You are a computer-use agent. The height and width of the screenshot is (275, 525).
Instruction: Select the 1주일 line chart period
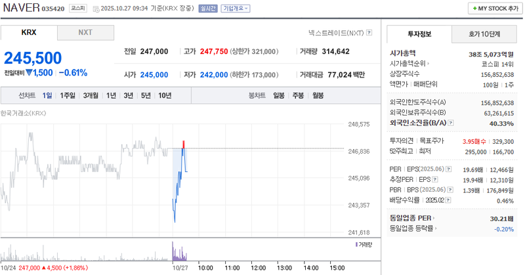pyautogui.click(x=68, y=95)
